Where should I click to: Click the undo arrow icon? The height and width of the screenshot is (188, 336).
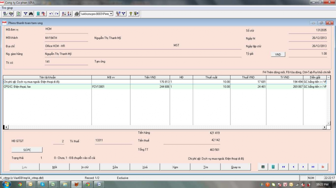[51, 14]
